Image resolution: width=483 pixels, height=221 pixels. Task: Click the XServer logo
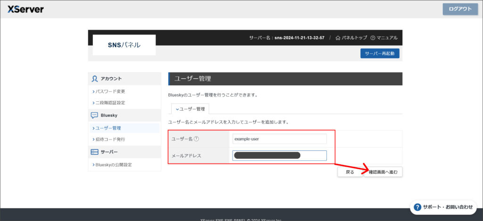click(25, 9)
